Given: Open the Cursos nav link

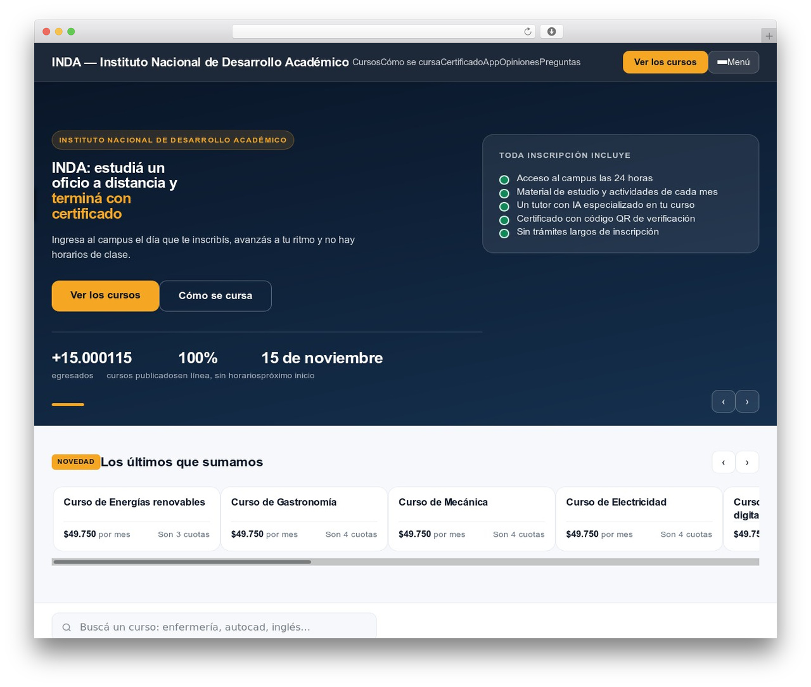Looking at the screenshot, I should coord(366,62).
